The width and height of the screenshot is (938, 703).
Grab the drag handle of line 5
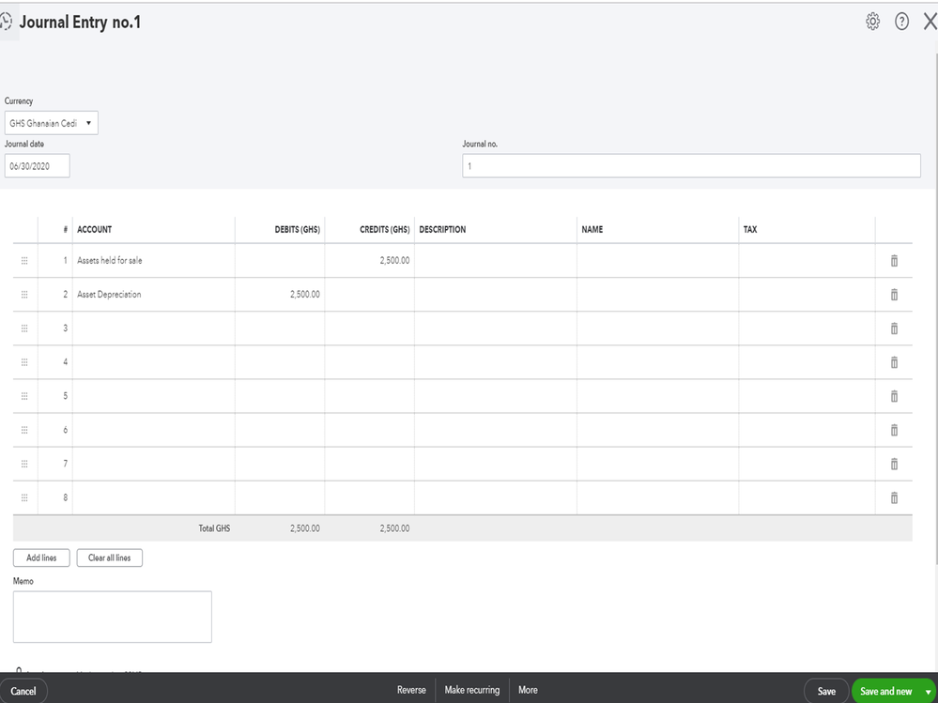[x=24, y=396]
